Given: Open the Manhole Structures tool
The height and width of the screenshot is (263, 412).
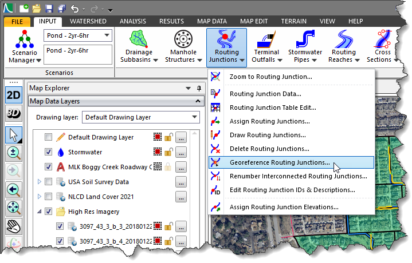Looking at the screenshot, I should pyautogui.click(x=183, y=41).
